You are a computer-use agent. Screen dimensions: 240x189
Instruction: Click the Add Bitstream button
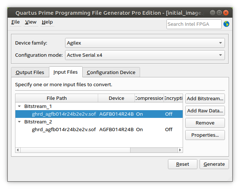pyautogui.click(x=205, y=99)
